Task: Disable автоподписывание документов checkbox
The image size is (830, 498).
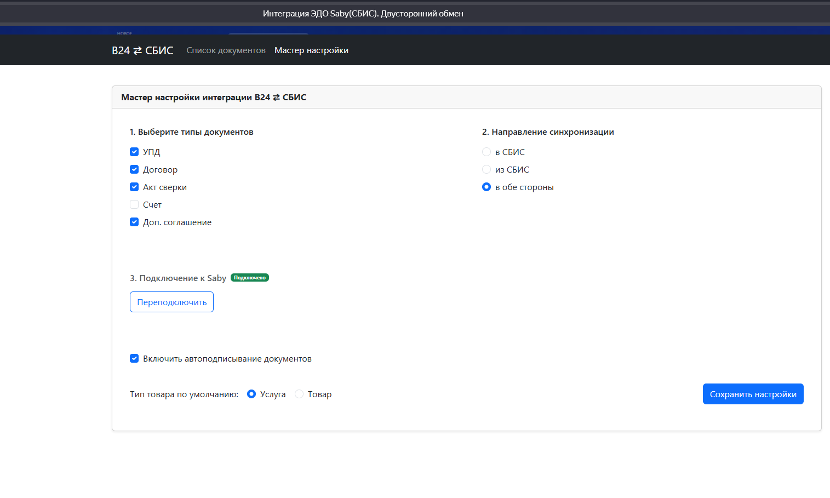Action: click(x=134, y=358)
